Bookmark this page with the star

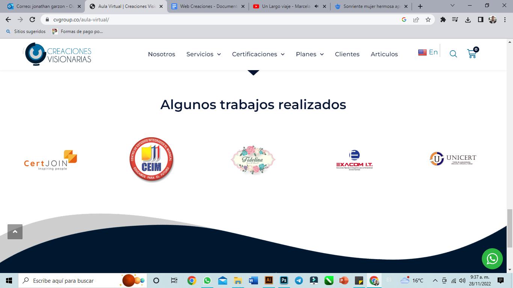tap(428, 19)
